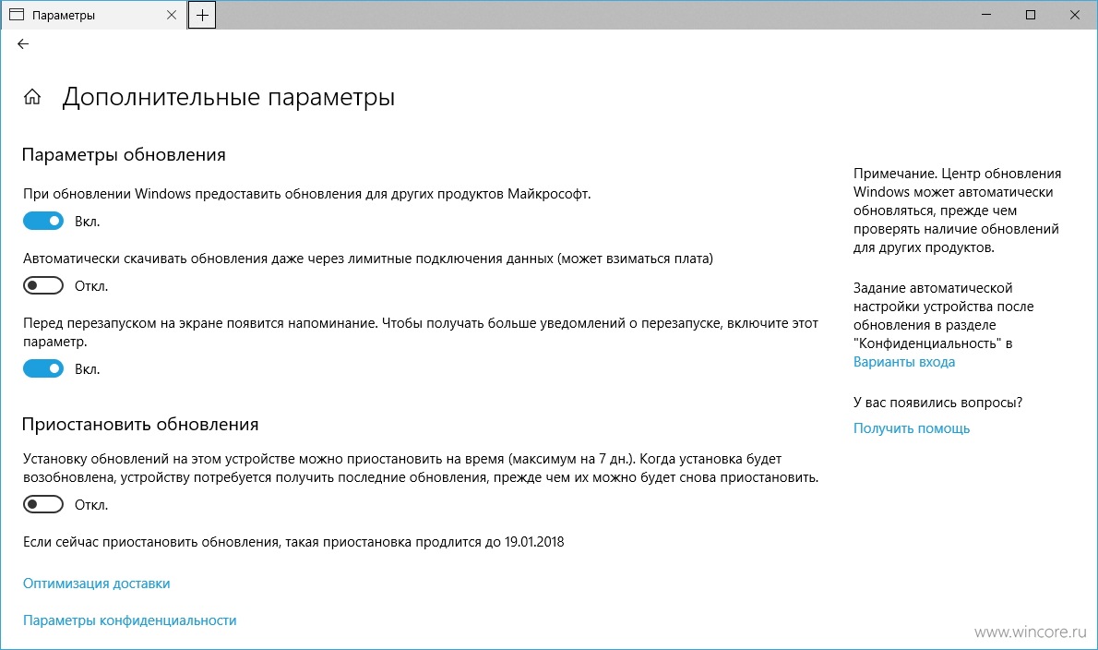The height and width of the screenshot is (650, 1098).
Task: Close the settings window
Action: (x=1075, y=15)
